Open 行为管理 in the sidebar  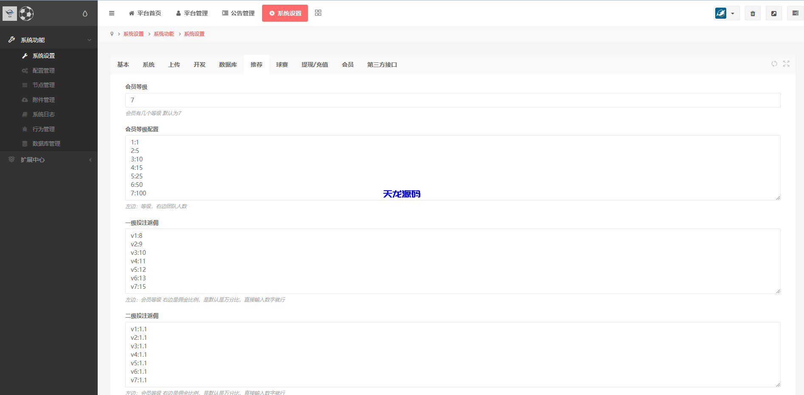pos(44,129)
